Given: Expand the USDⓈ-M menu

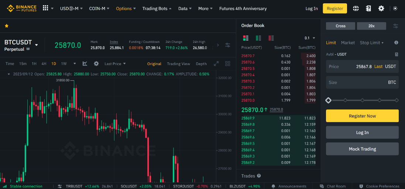Looking at the screenshot, I should [71, 9].
